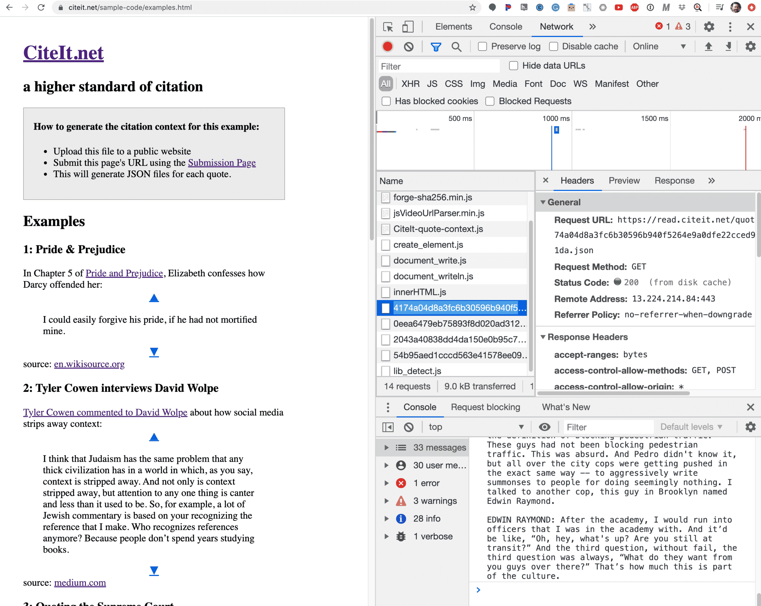Go back with the browser back arrow

coord(10,7)
